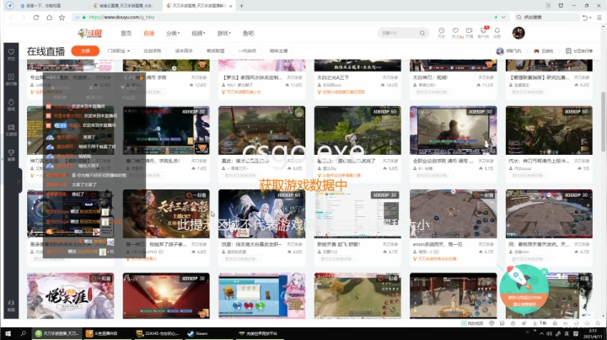Reload the page using the refresh icon
The height and width of the screenshot is (340, 607).
click(x=36, y=18)
